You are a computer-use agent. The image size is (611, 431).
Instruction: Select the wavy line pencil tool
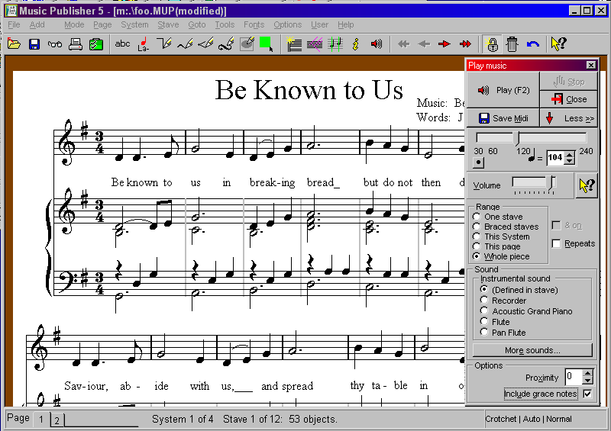point(185,44)
